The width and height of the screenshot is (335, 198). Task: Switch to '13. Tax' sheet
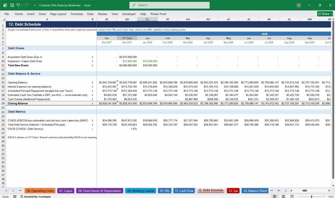(x=233, y=191)
